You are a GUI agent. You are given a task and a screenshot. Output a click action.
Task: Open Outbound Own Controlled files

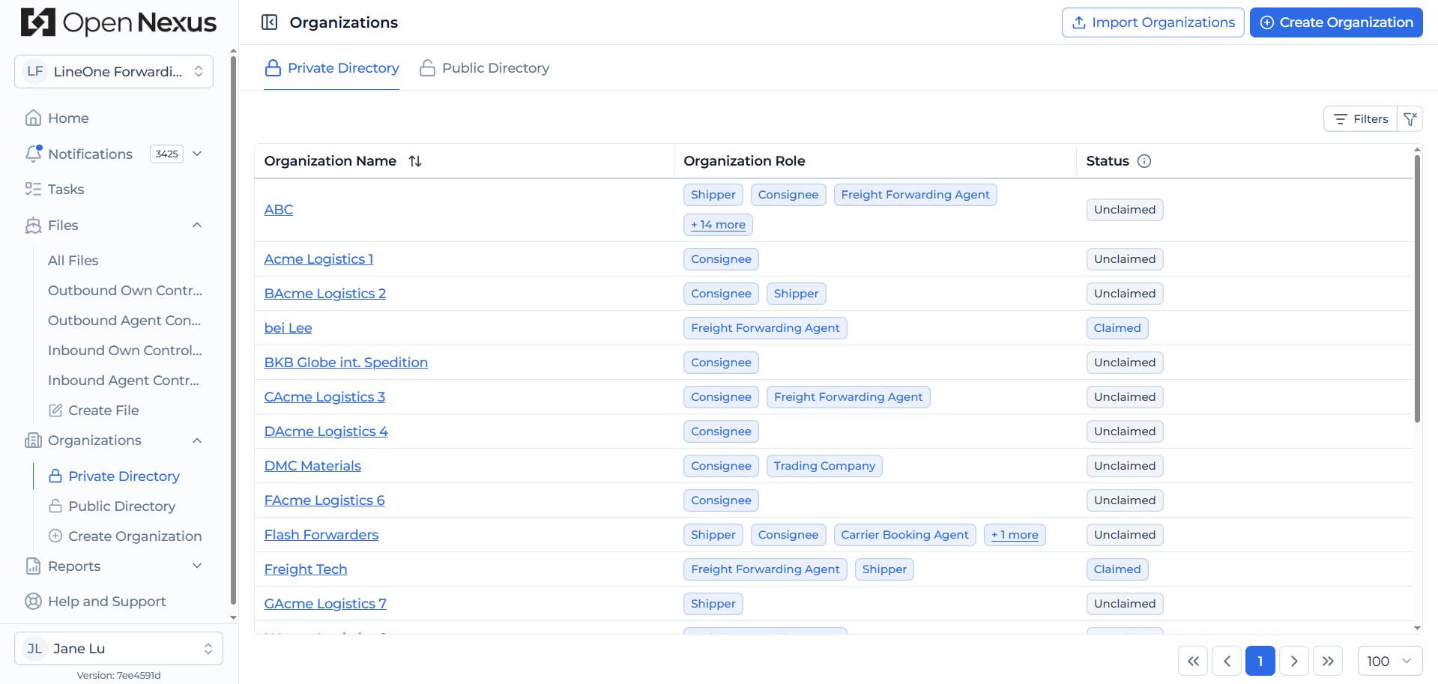pyautogui.click(x=125, y=291)
